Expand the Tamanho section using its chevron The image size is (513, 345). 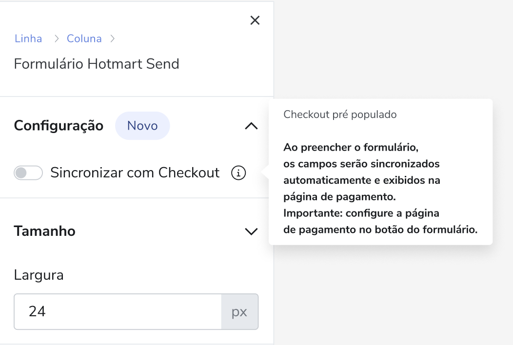click(251, 231)
